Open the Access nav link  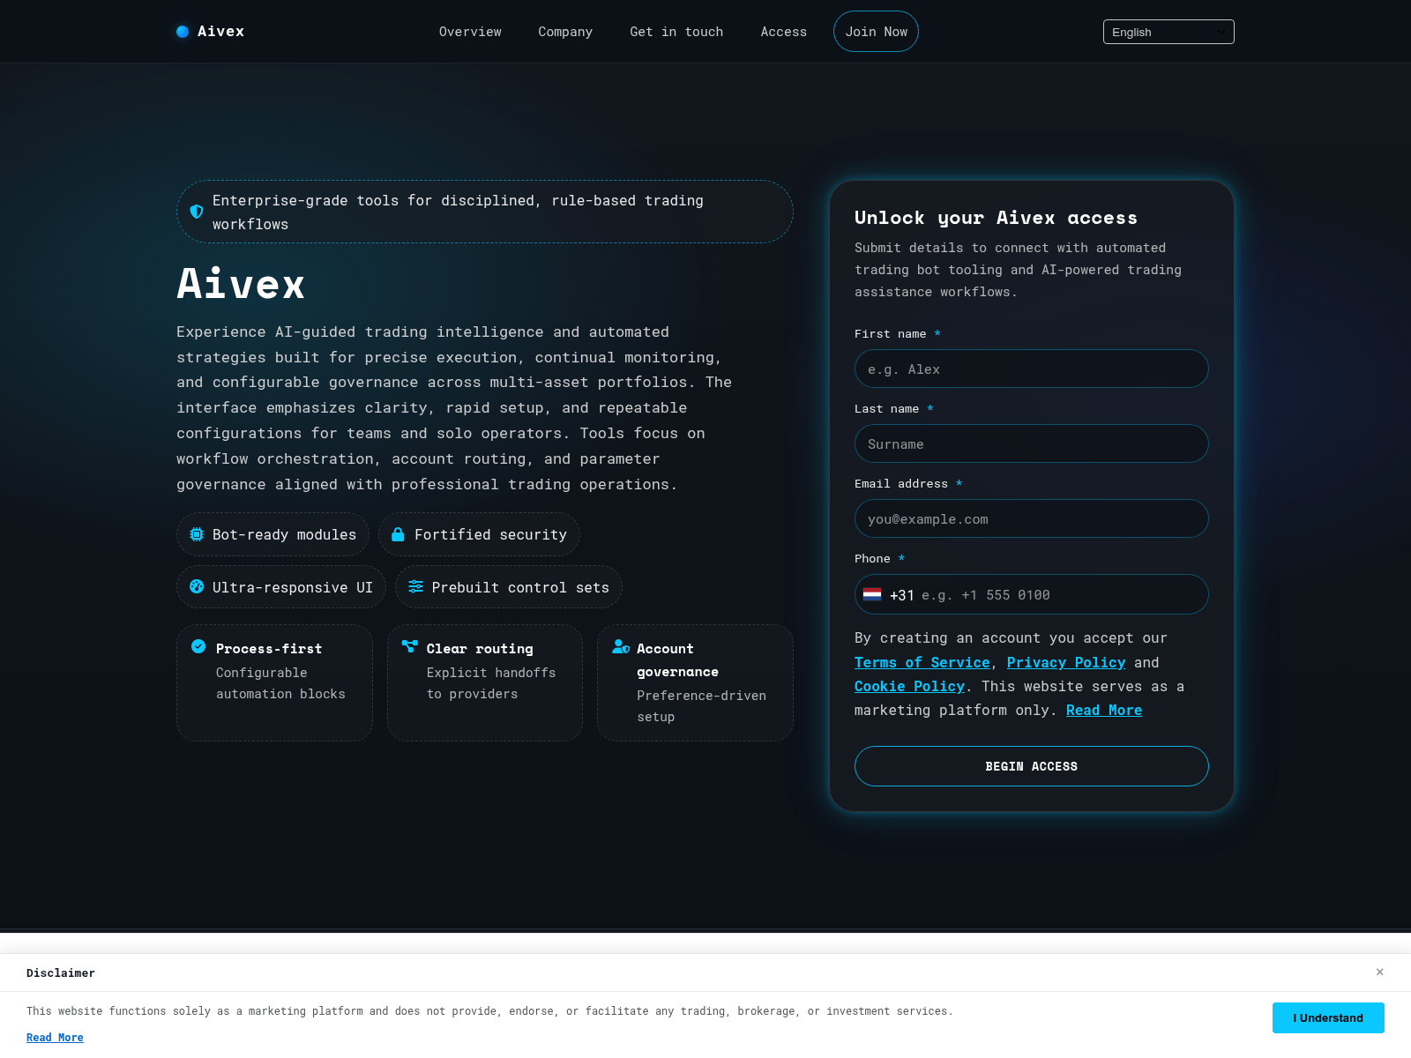[784, 32]
